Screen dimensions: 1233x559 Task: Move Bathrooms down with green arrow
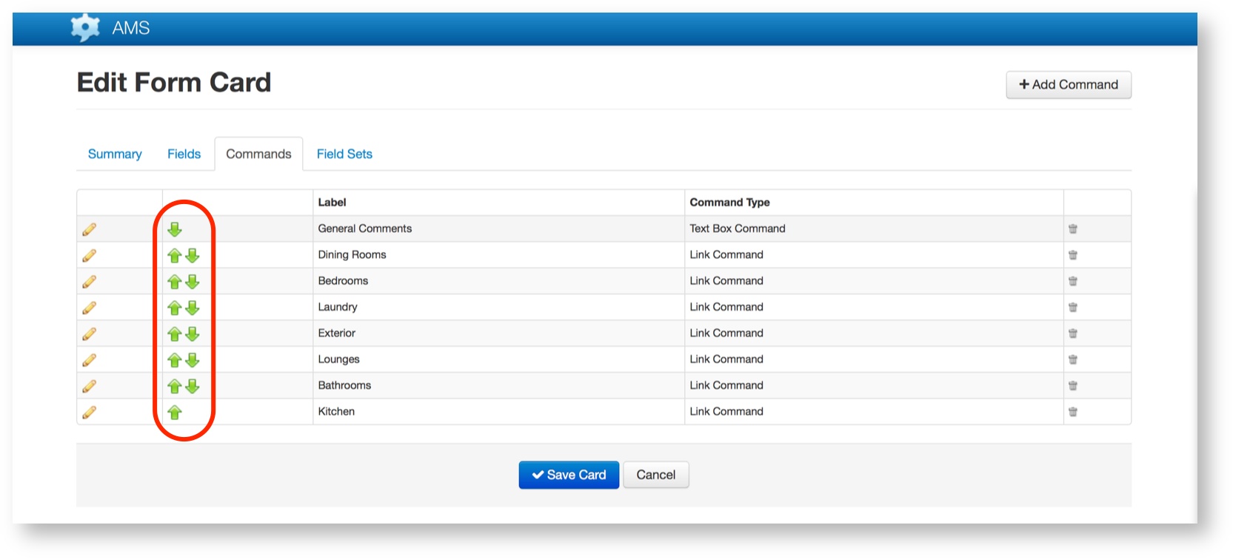(x=193, y=386)
